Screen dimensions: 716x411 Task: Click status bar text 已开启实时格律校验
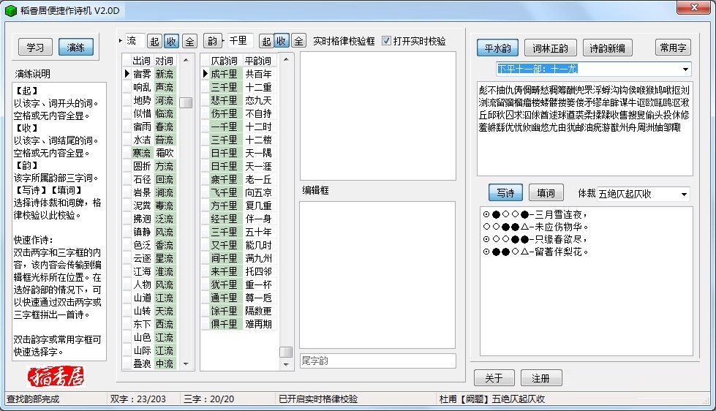(318, 399)
